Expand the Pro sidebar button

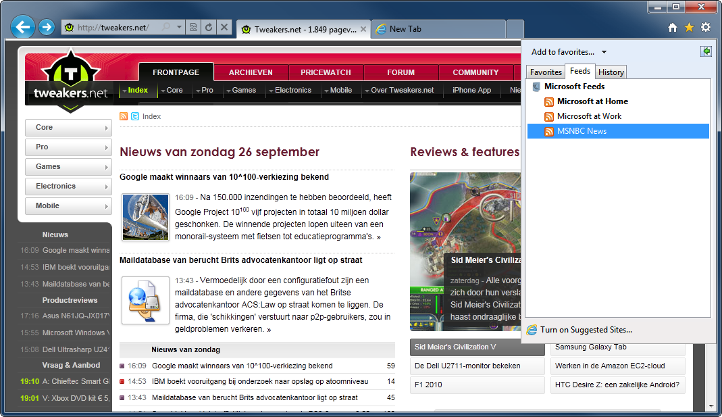pyautogui.click(x=68, y=147)
